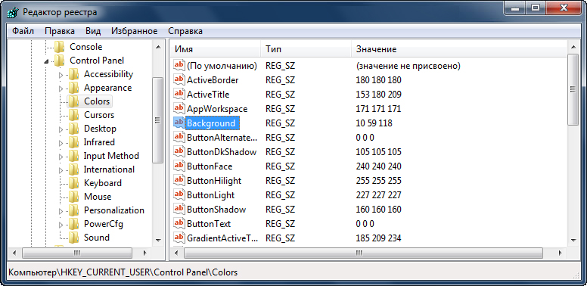Viewport: 587px width, 286px height.
Task: Click the ab icon of AppWorkspace value
Action: click(x=179, y=108)
